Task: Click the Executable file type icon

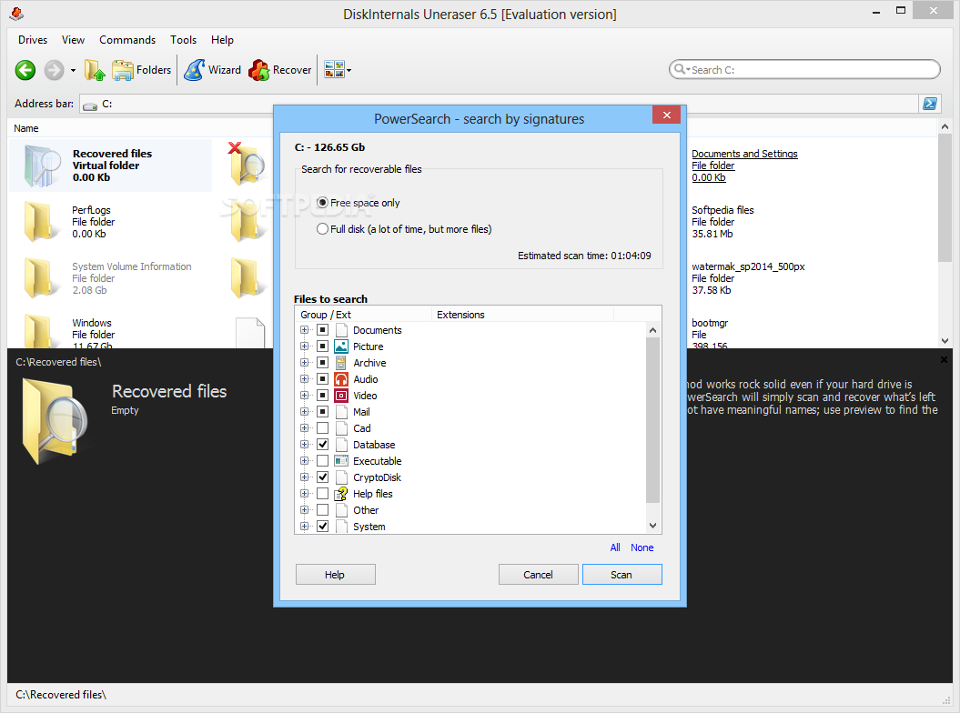Action: click(x=341, y=461)
